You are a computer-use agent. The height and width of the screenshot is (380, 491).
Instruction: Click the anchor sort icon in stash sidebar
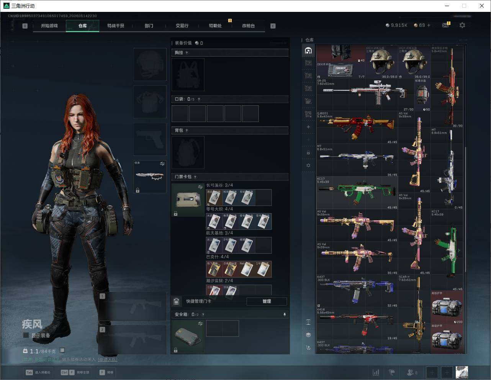click(308, 347)
